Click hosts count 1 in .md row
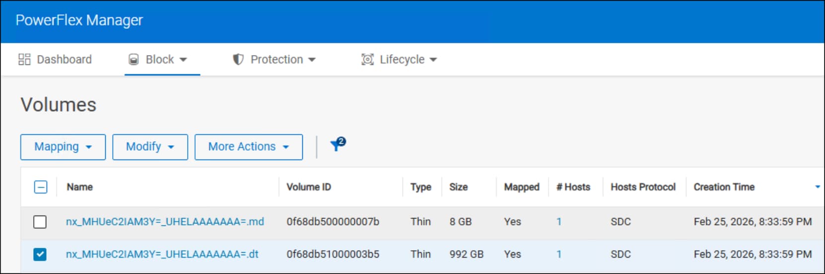Viewport: 825px width, 274px height. click(559, 221)
